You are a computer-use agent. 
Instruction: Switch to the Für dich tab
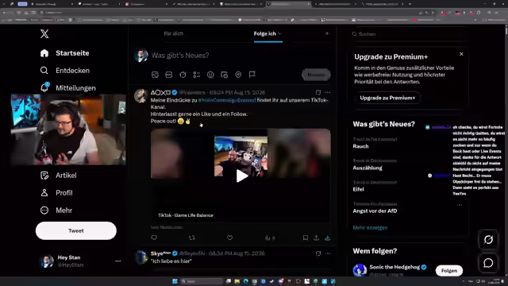(173, 33)
